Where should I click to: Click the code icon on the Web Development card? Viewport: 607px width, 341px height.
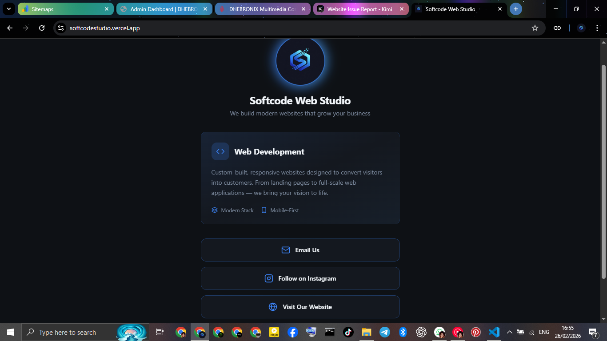[220, 151]
